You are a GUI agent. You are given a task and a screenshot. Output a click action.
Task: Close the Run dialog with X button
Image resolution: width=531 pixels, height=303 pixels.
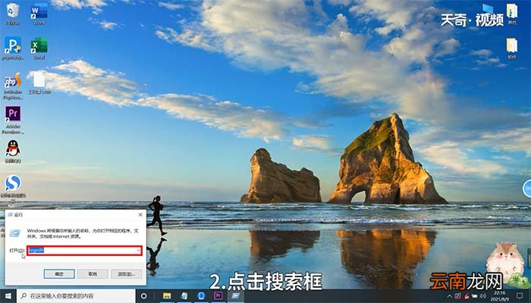(140, 214)
